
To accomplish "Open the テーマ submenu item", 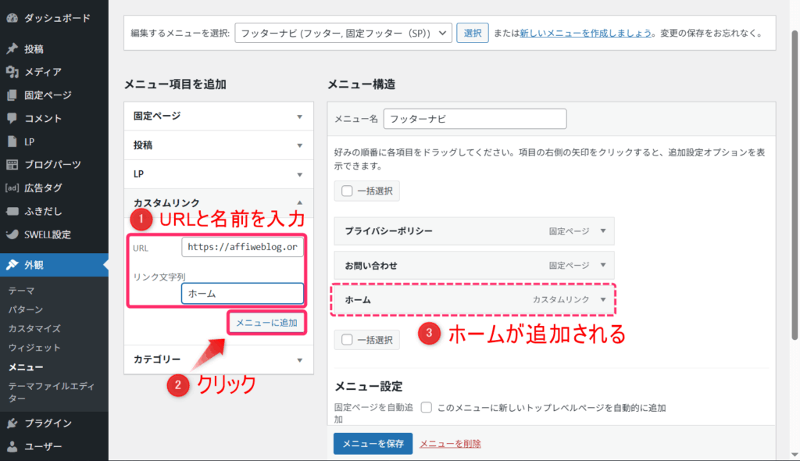I will [x=21, y=291].
